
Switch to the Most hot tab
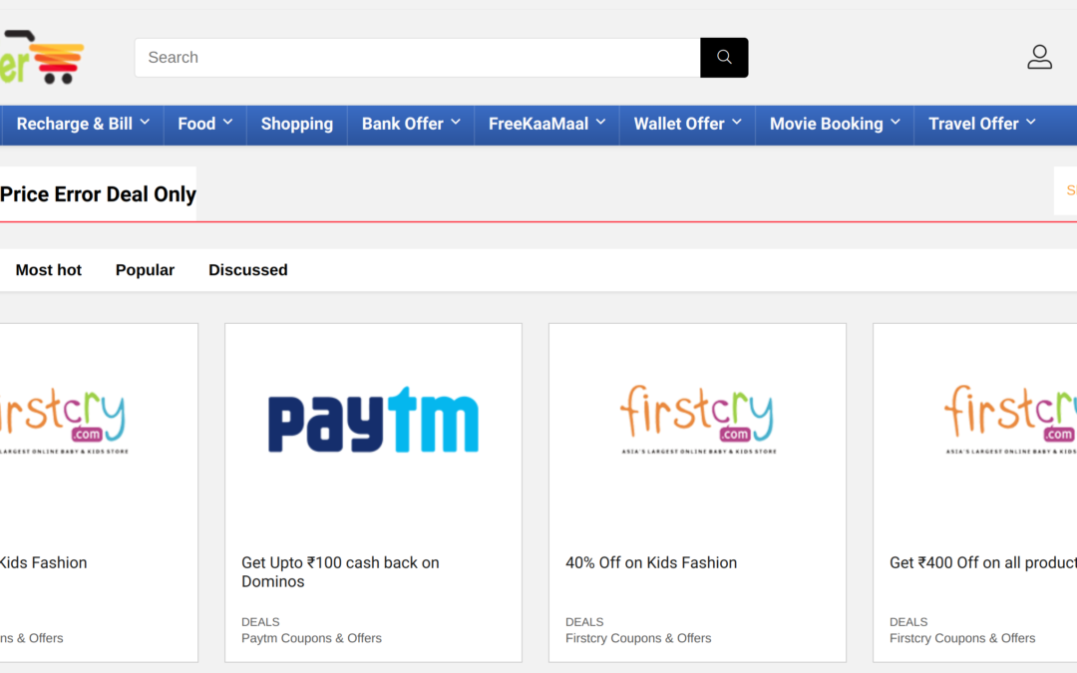(x=49, y=270)
